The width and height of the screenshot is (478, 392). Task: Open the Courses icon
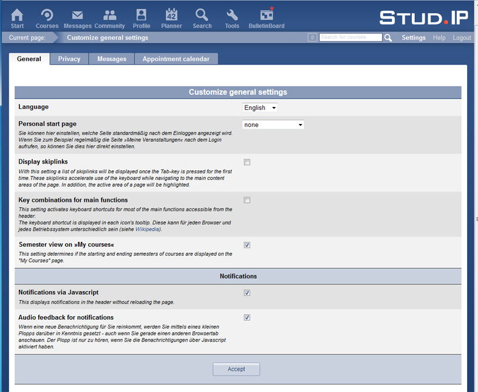(x=47, y=15)
